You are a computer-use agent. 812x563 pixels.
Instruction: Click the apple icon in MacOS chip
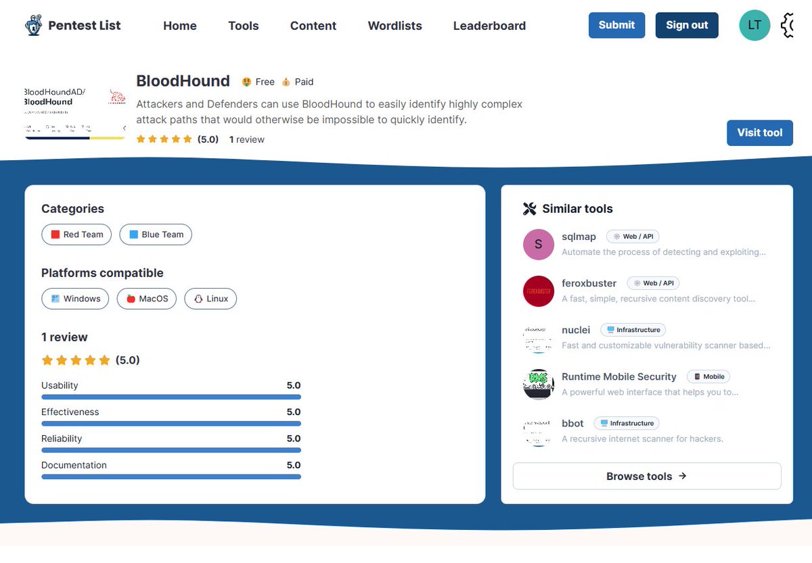pyautogui.click(x=131, y=299)
